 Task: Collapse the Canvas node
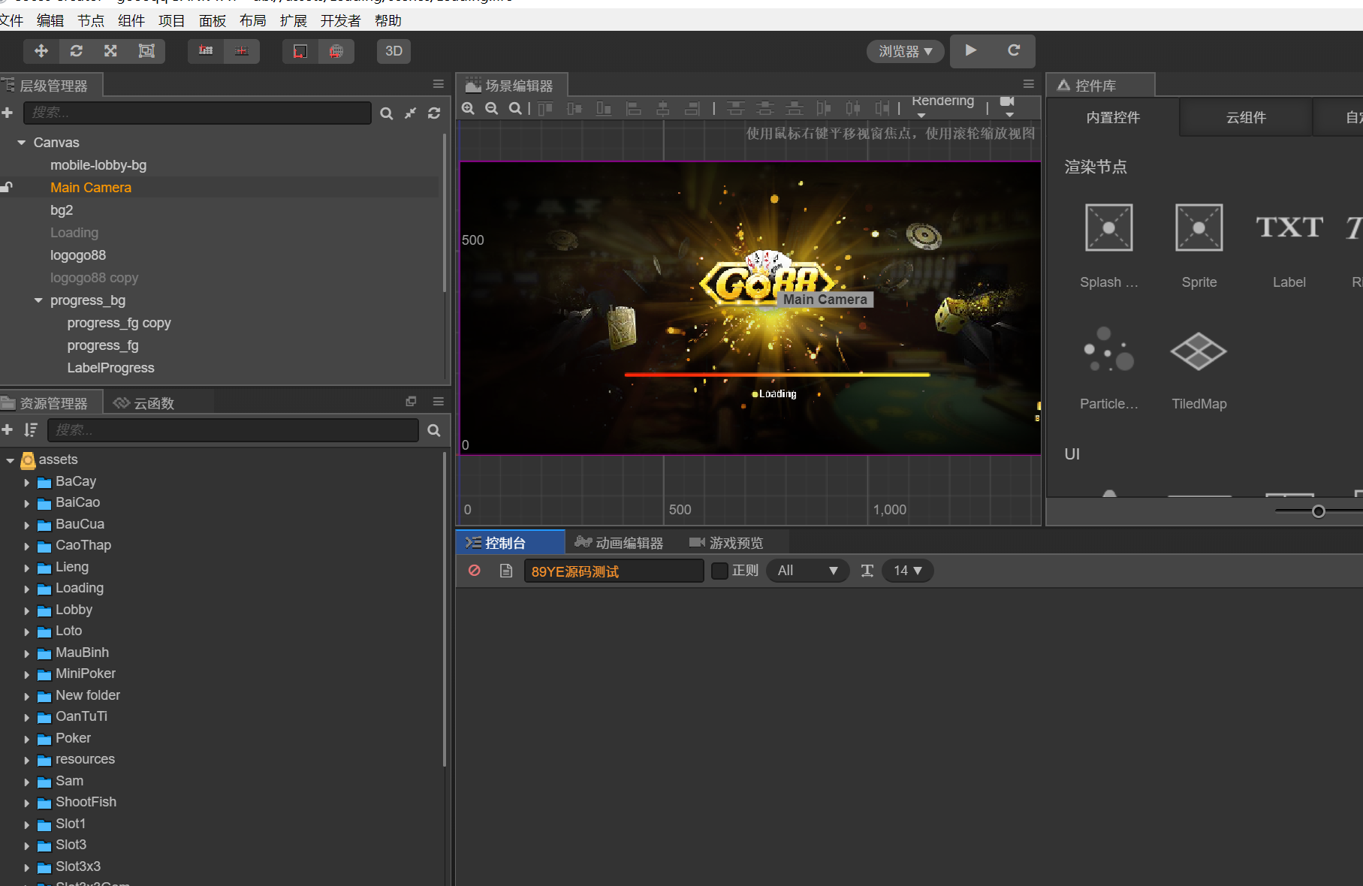(x=22, y=143)
